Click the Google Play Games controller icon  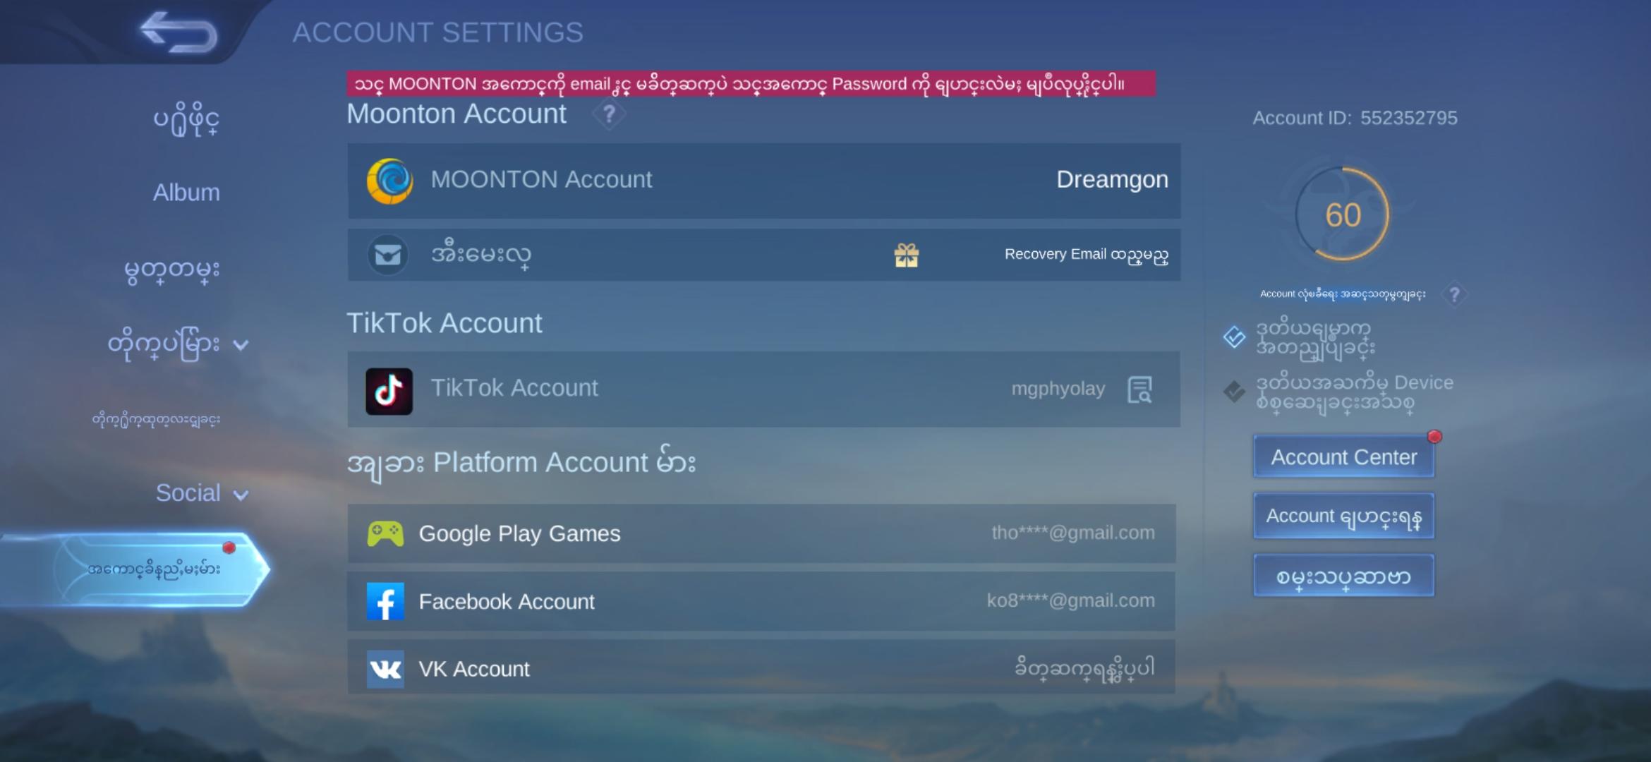[x=385, y=534]
